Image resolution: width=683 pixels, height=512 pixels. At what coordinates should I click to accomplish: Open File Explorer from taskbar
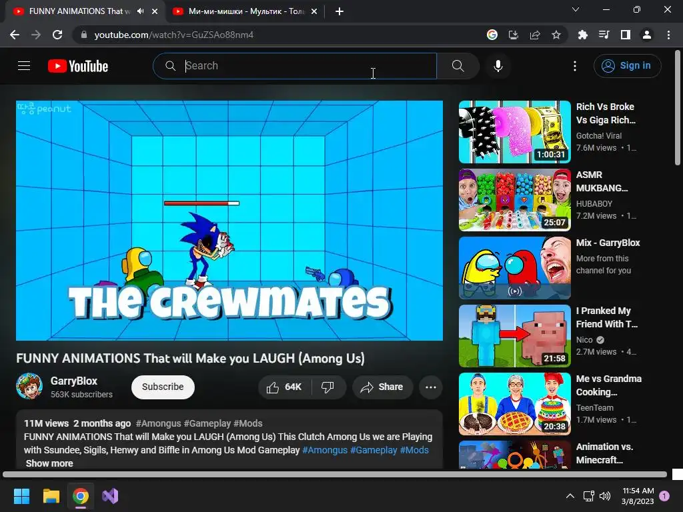tap(51, 496)
